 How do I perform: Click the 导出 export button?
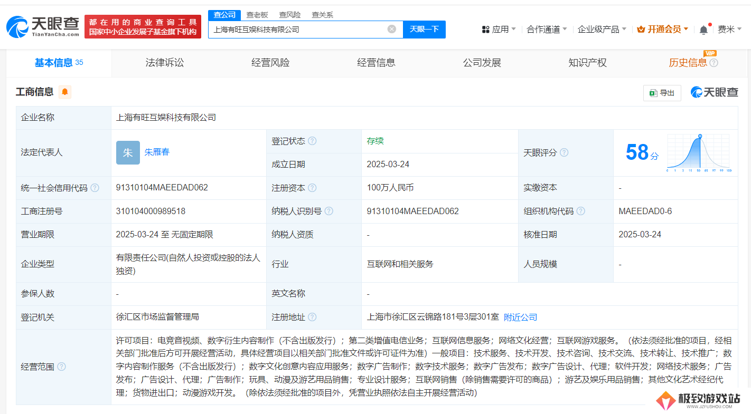(x=662, y=93)
